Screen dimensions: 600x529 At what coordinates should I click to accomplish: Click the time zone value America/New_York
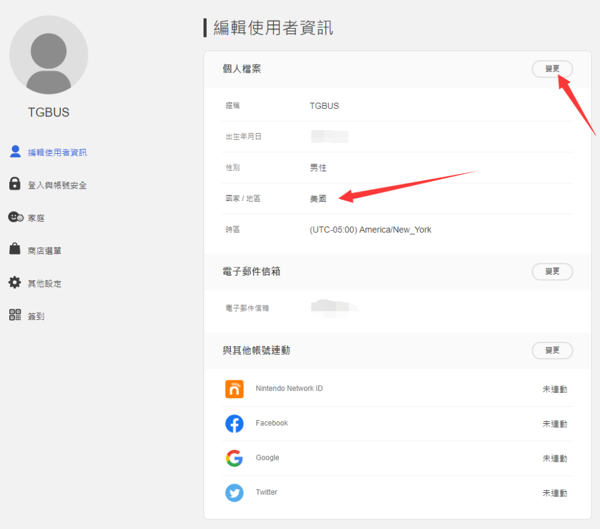click(370, 230)
